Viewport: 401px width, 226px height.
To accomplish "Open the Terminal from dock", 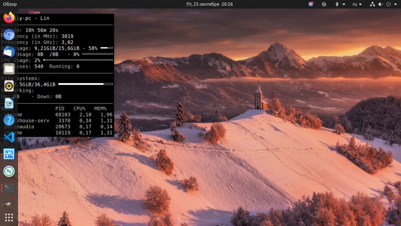I will pyautogui.click(x=9, y=188).
